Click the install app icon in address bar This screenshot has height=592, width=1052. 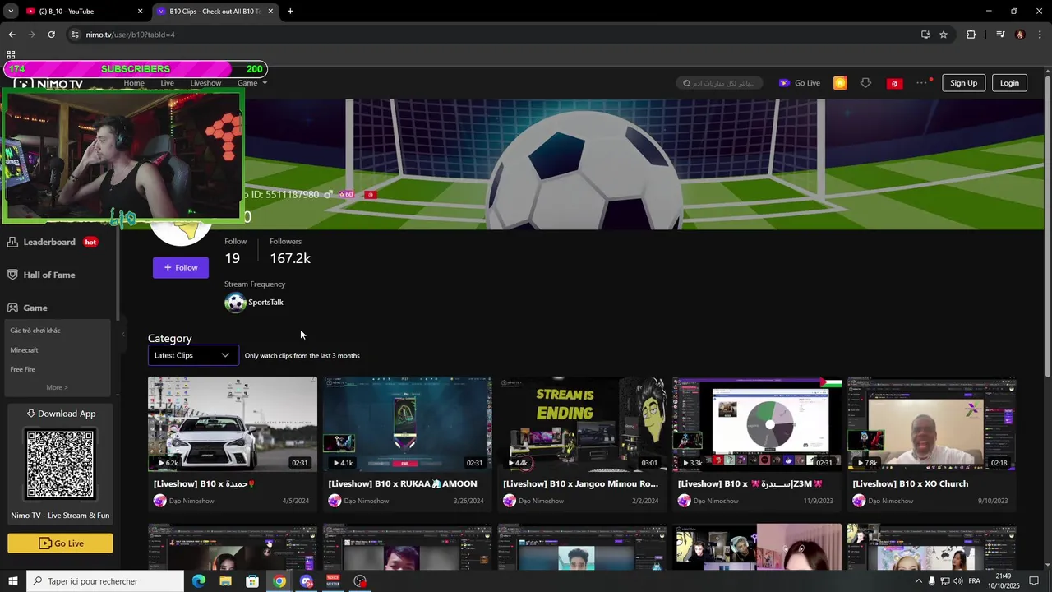click(925, 35)
